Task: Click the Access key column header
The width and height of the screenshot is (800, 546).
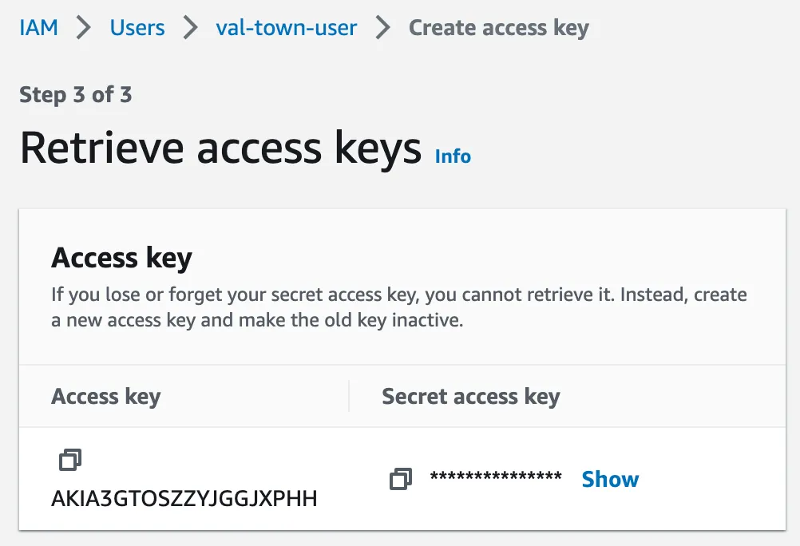Action: pos(106,397)
